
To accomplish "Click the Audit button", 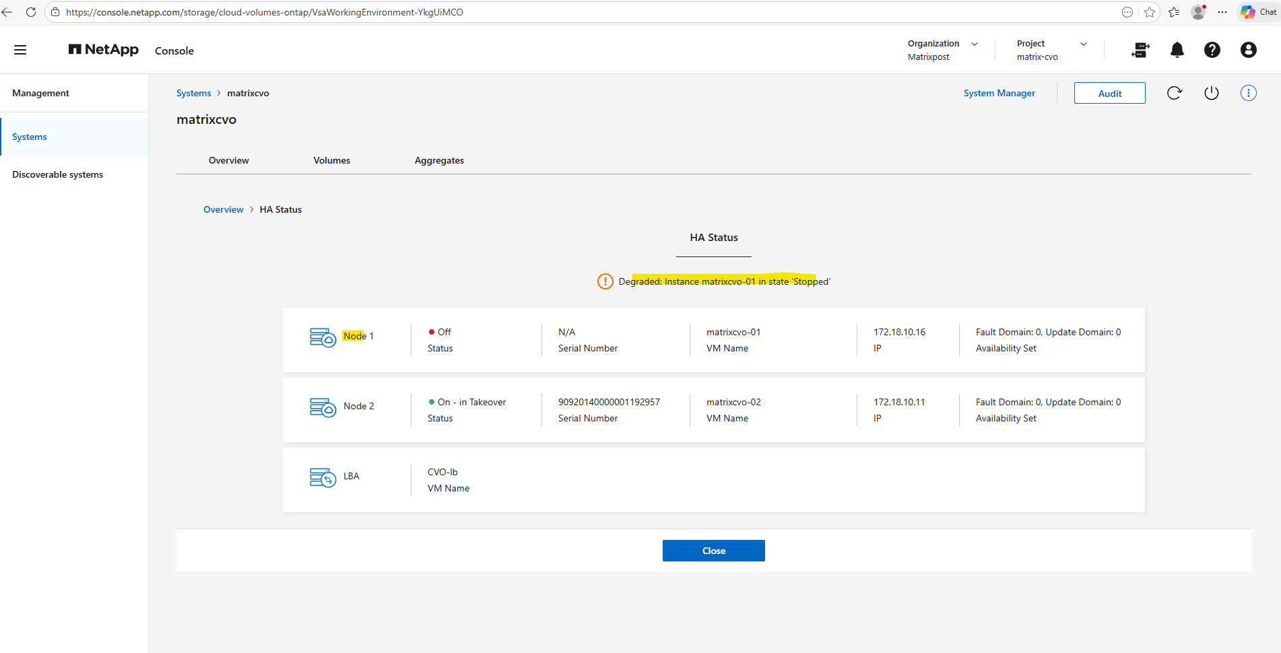I will coord(1109,94).
